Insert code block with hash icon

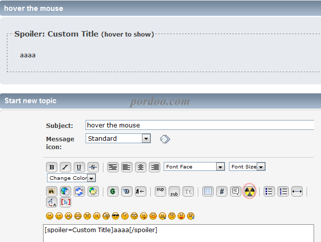point(222,192)
